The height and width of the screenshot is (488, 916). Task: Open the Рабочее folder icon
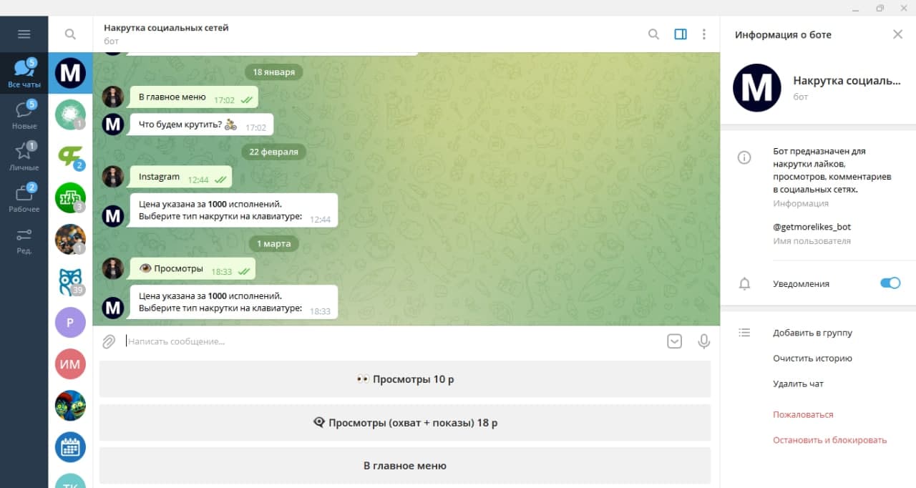tap(24, 198)
